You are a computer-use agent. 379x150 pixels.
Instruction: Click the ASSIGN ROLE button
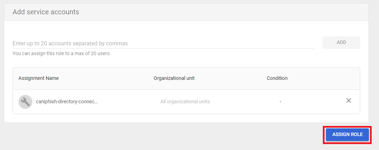[x=347, y=135]
